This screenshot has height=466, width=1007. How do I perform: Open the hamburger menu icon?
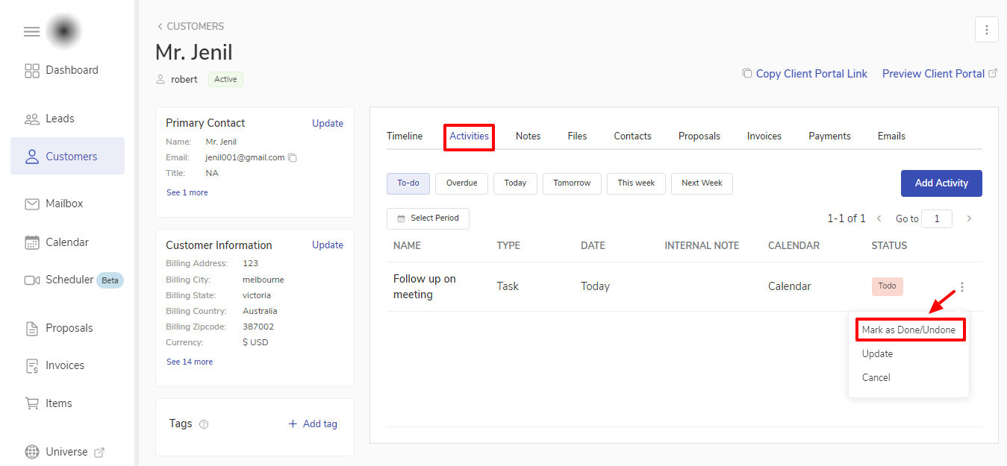(31, 31)
